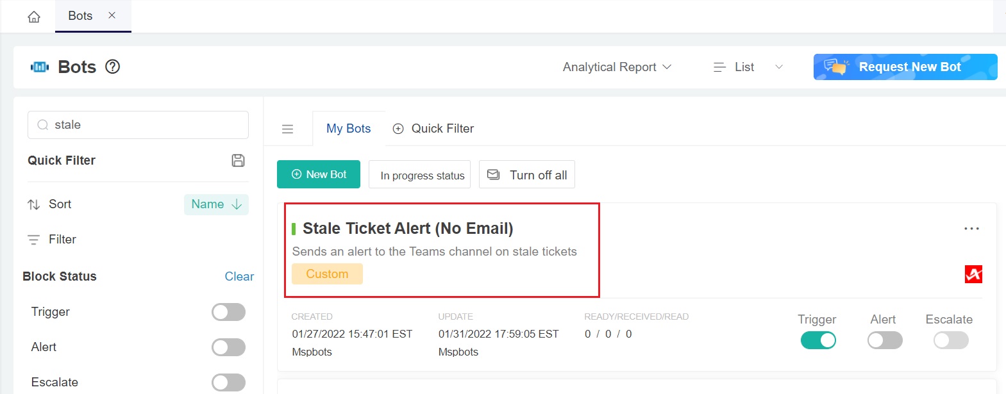The height and width of the screenshot is (394, 1006).
Task: Go to the home tab icon
Action: coord(33,15)
